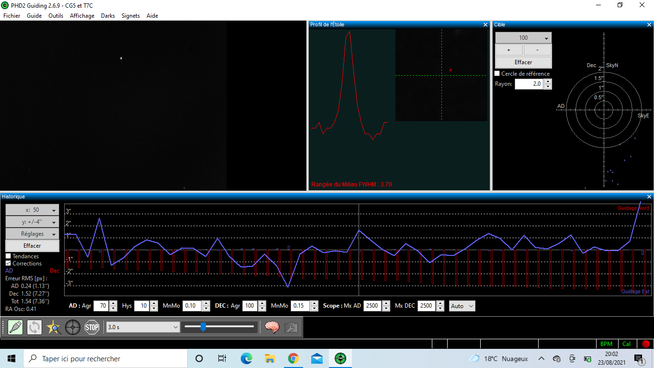Expand the Réglages dropdown
Image resolution: width=654 pixels, height=368 pixels.
(32, 234)
